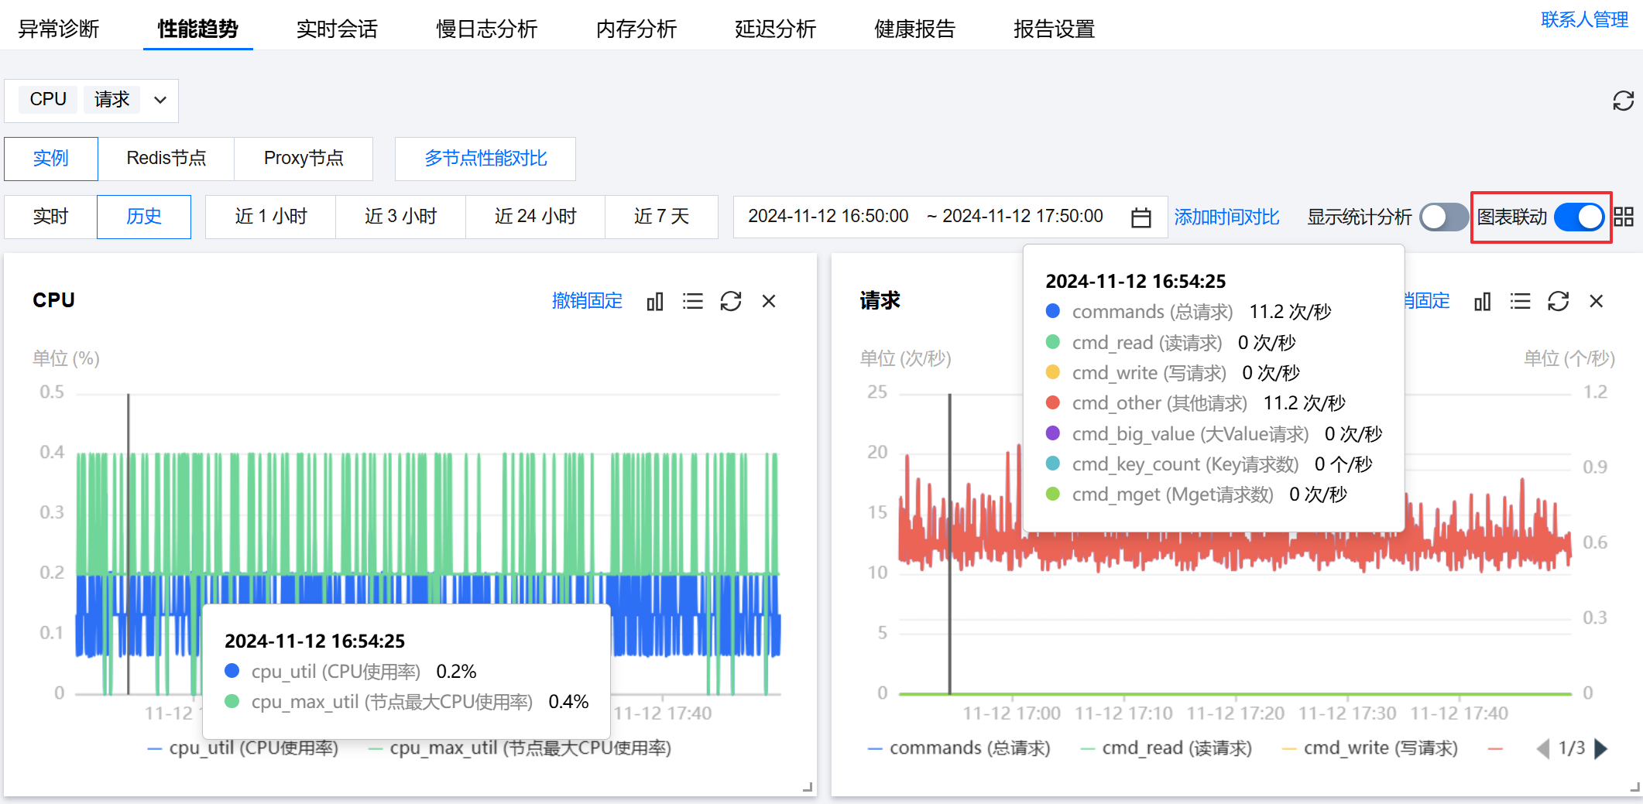Click 撤销固定 on the CPU chart

(x=587, y=301)
